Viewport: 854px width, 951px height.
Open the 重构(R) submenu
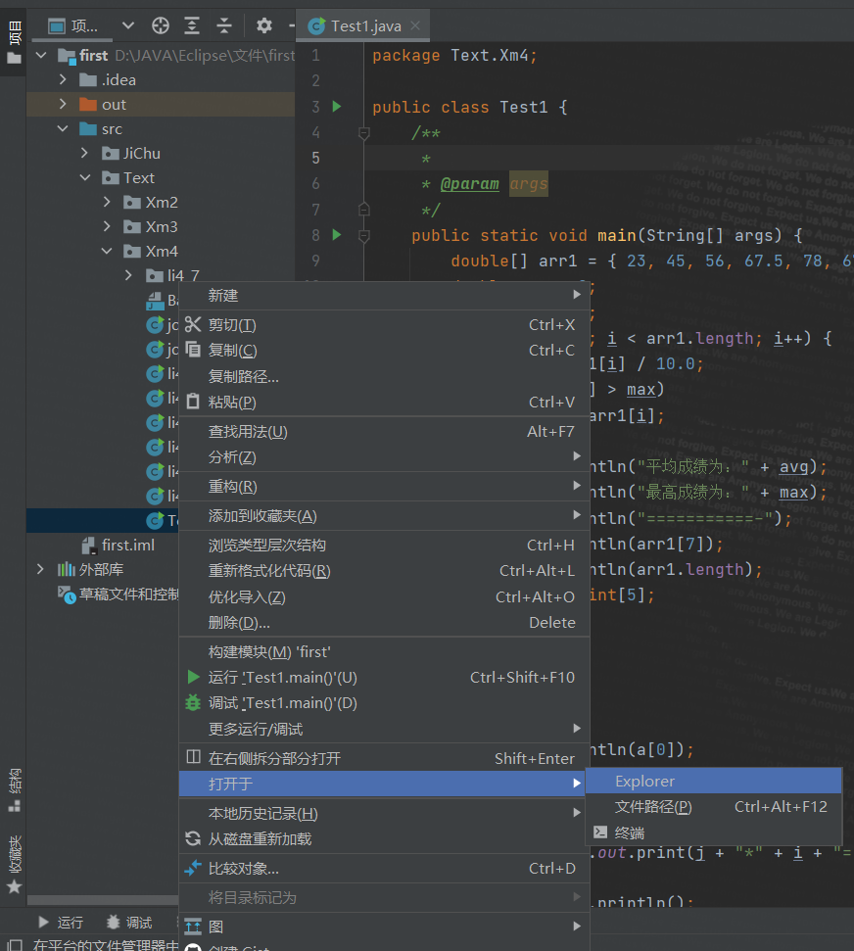click(x=384, y=487)
